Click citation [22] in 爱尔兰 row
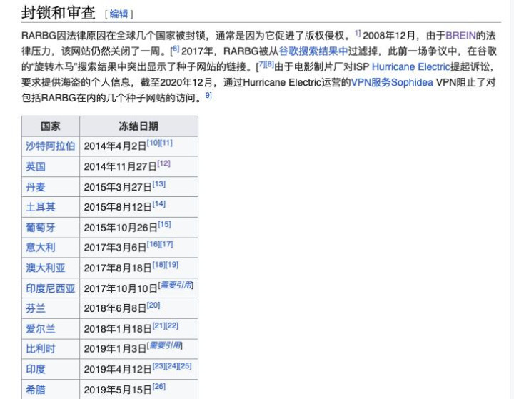This screenshot has height=399, width=514. 172,325
